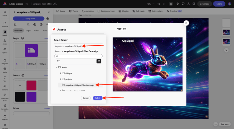This screenshot has height=129, width=234.
Task: Open the Animation option
Action: pyautogui.click(x=88, y=11)
